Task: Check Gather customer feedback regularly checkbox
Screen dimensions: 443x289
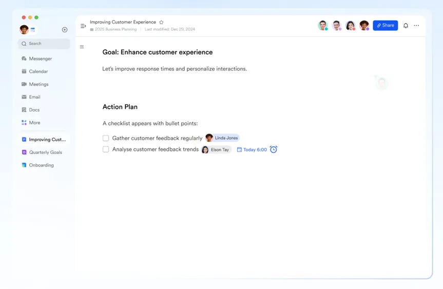Action: (106, 138)
